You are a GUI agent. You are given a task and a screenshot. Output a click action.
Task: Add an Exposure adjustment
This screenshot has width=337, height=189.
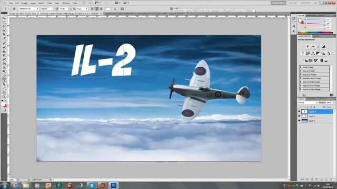pyautogui.click(x=323, y=47)
